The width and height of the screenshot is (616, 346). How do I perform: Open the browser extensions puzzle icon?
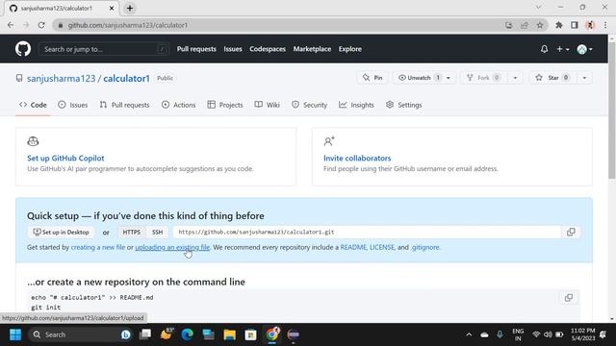point(559,25)
